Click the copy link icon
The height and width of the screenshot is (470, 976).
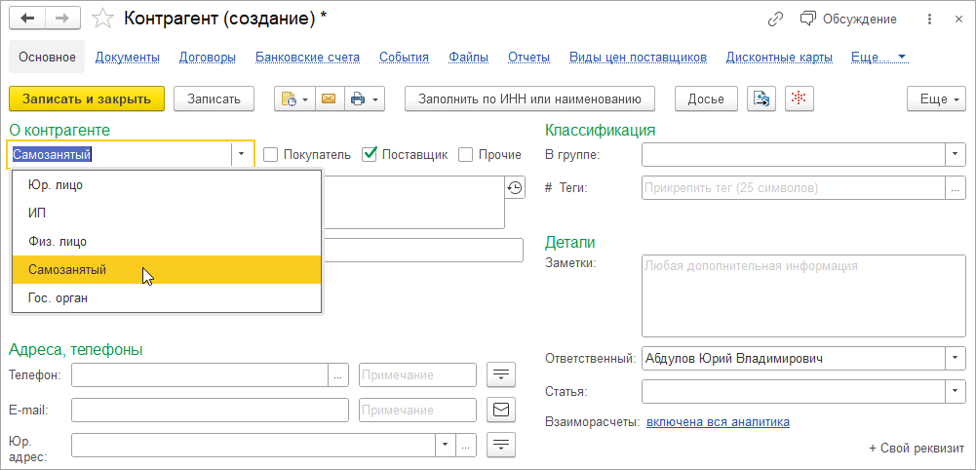coord(776,19)
